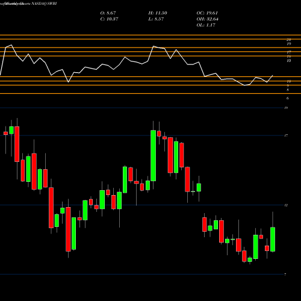
Task: Click the 6 label on upper axis
Action: (x=288, y=98)
